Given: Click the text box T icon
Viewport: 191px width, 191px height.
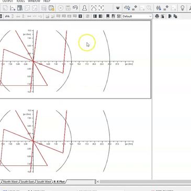Looking at the screenshot, I should tap(101, 8).
